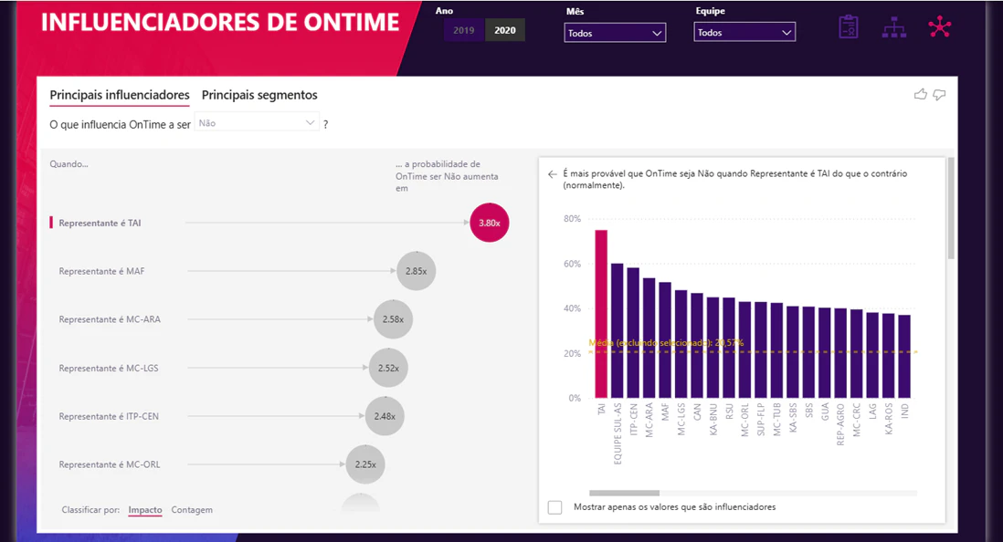Click 'Representante é TAI' row label
The image size is (1003, 542).
tap(100, 223)
